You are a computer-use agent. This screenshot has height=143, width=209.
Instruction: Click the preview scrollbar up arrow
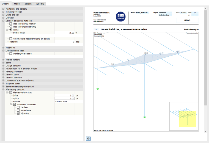point(206,9)
